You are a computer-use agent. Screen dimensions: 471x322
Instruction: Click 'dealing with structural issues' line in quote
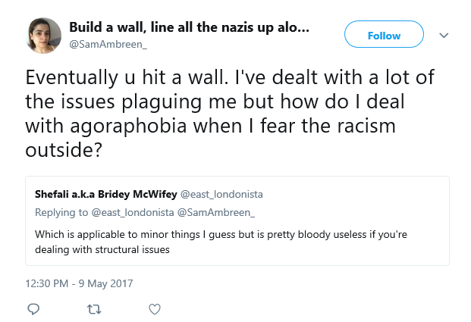click(102, 250)
